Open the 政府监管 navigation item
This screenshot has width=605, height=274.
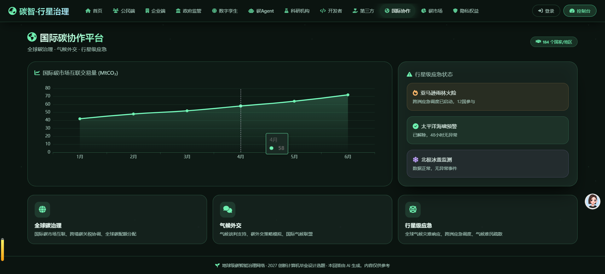[188, 11]
